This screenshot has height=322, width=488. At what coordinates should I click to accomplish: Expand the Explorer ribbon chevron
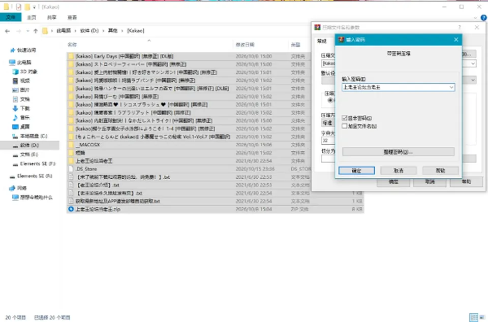point(475,18)
